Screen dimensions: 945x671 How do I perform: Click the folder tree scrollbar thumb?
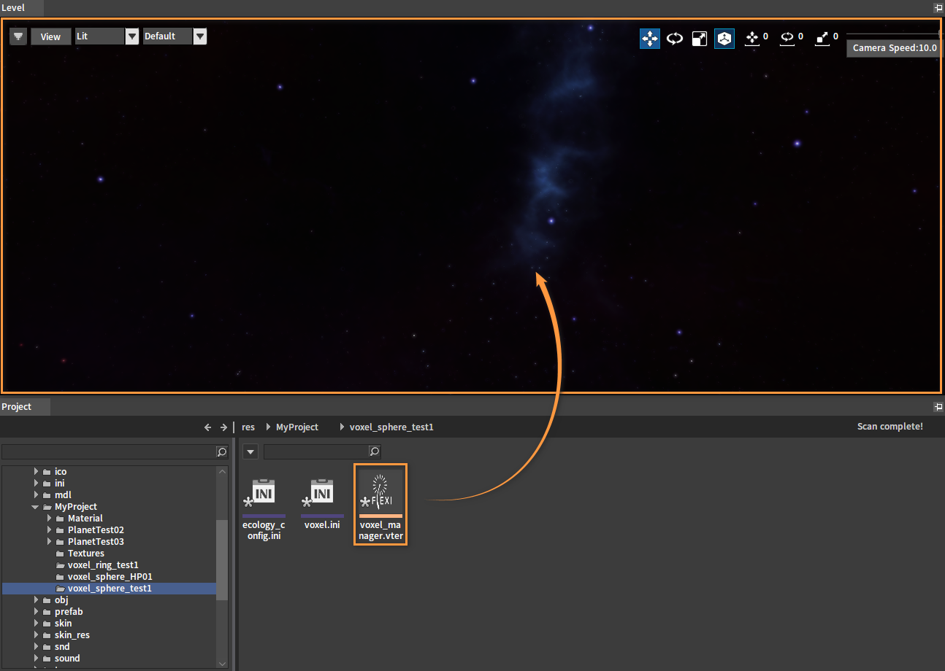[223, 560]
